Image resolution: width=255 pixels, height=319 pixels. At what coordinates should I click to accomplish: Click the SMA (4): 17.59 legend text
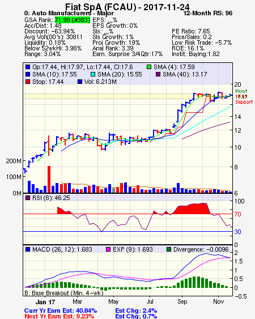(174, 67)
